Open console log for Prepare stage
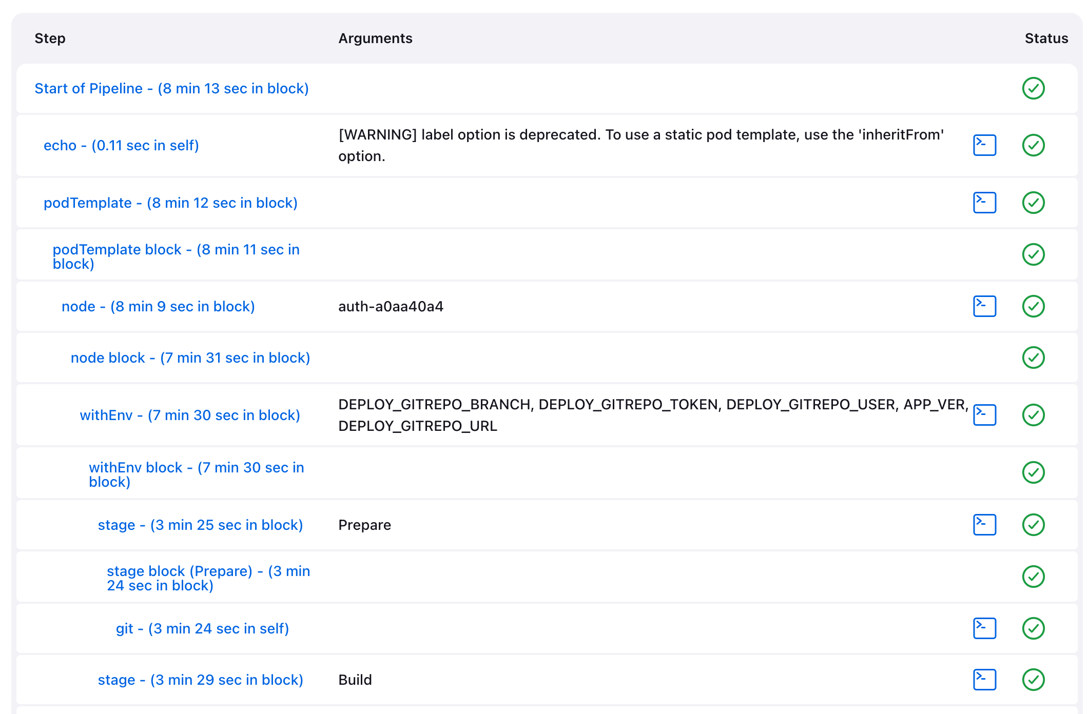1088x714 pixels. click(984, 525)
